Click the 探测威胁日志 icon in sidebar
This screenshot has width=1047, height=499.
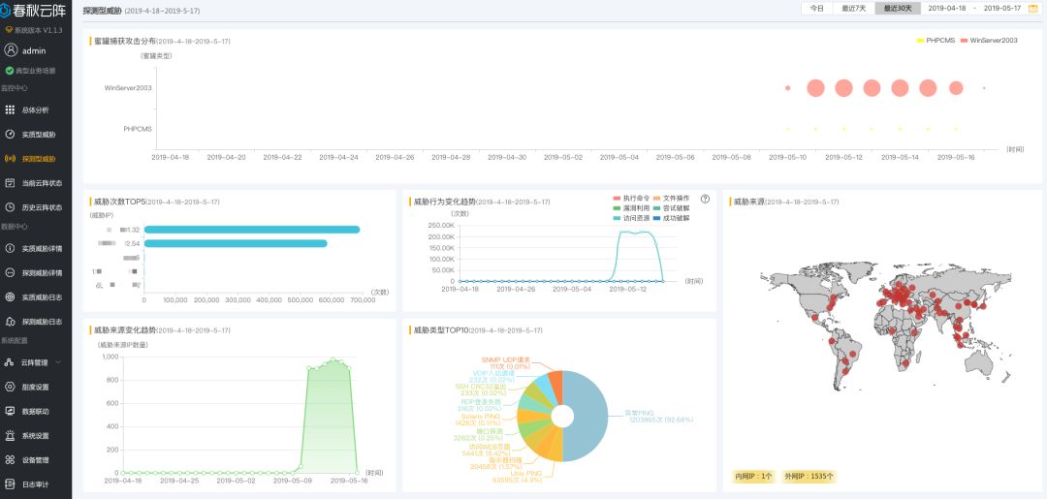tap(10, 322)
